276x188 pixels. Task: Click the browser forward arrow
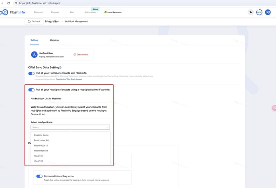[2, 3]
